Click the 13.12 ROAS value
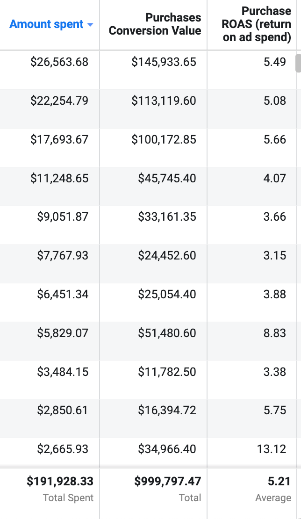 click(x=272, y=449)
